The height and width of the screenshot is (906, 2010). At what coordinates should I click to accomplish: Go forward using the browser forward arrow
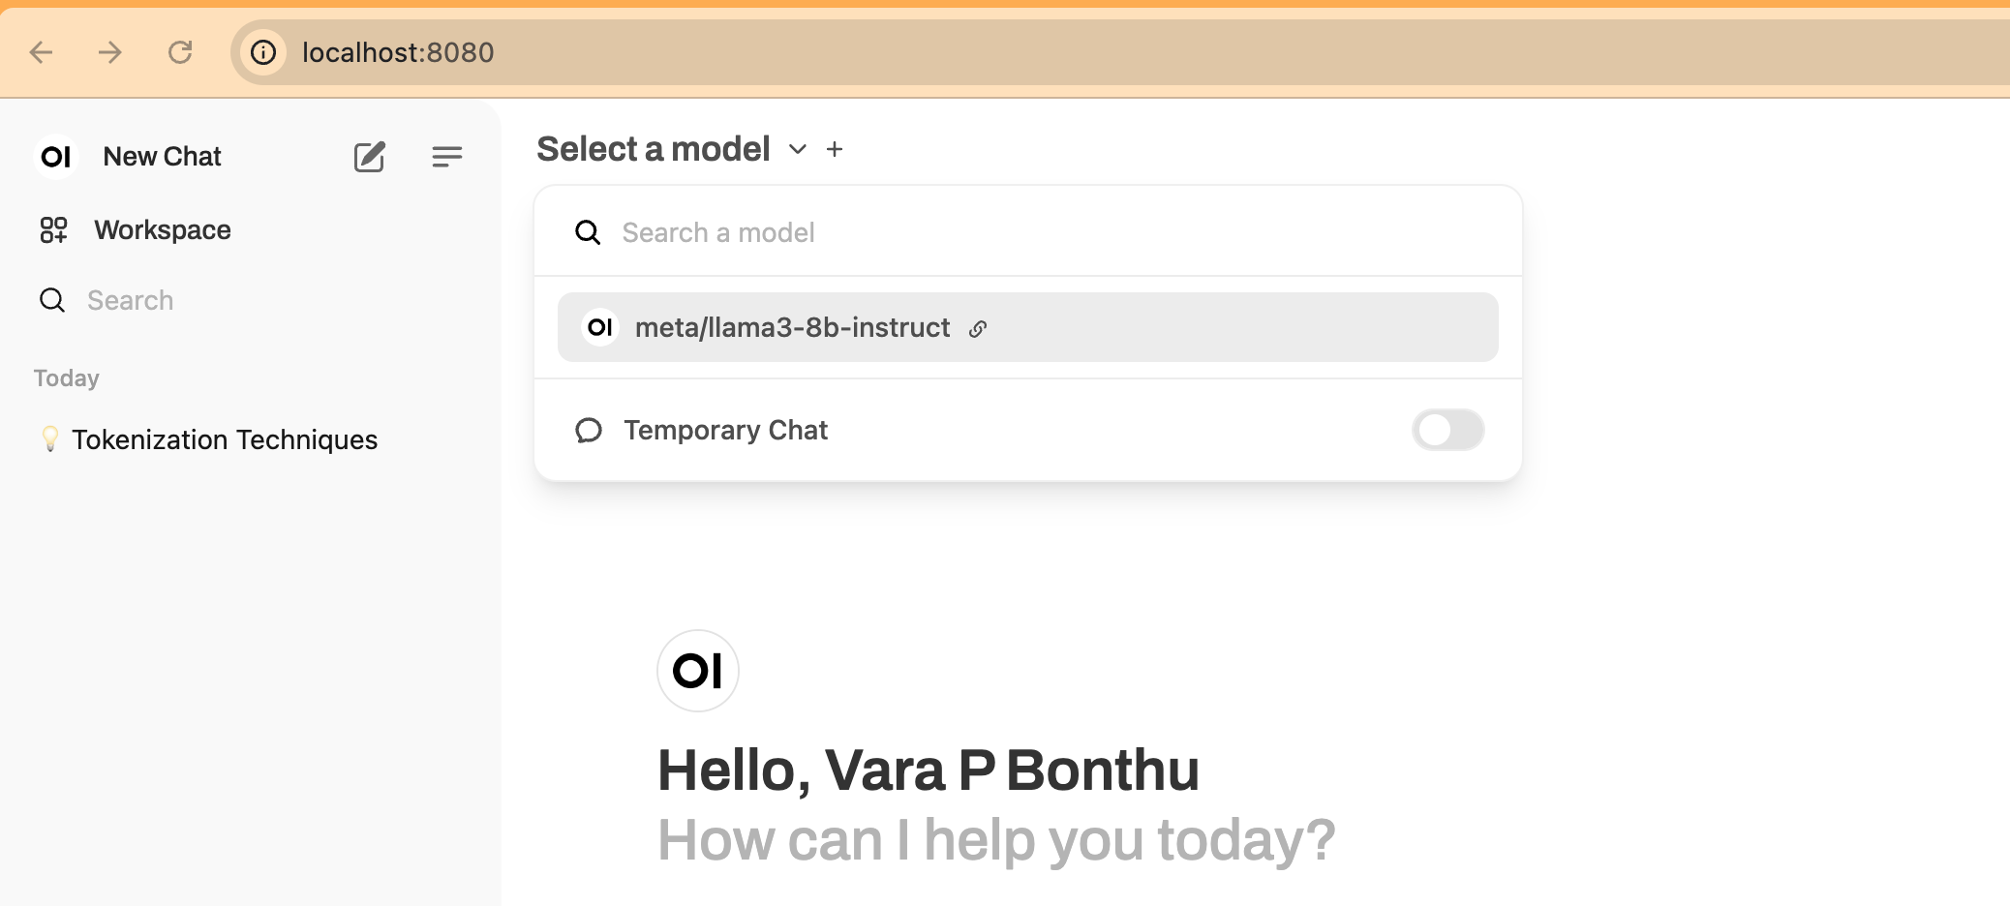pyautogui.click(x=110, y=52)
